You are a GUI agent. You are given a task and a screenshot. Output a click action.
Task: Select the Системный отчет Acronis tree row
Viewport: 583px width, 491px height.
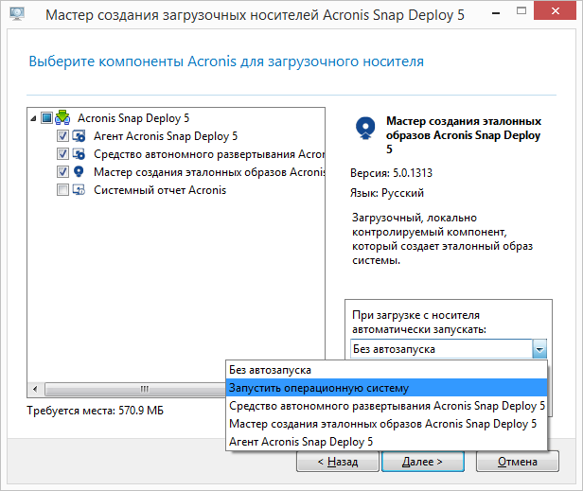click(x=160, y=190)
